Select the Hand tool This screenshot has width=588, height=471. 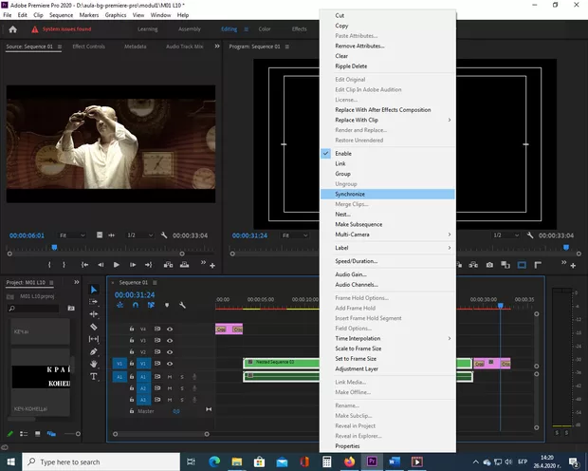coord(94,364)
